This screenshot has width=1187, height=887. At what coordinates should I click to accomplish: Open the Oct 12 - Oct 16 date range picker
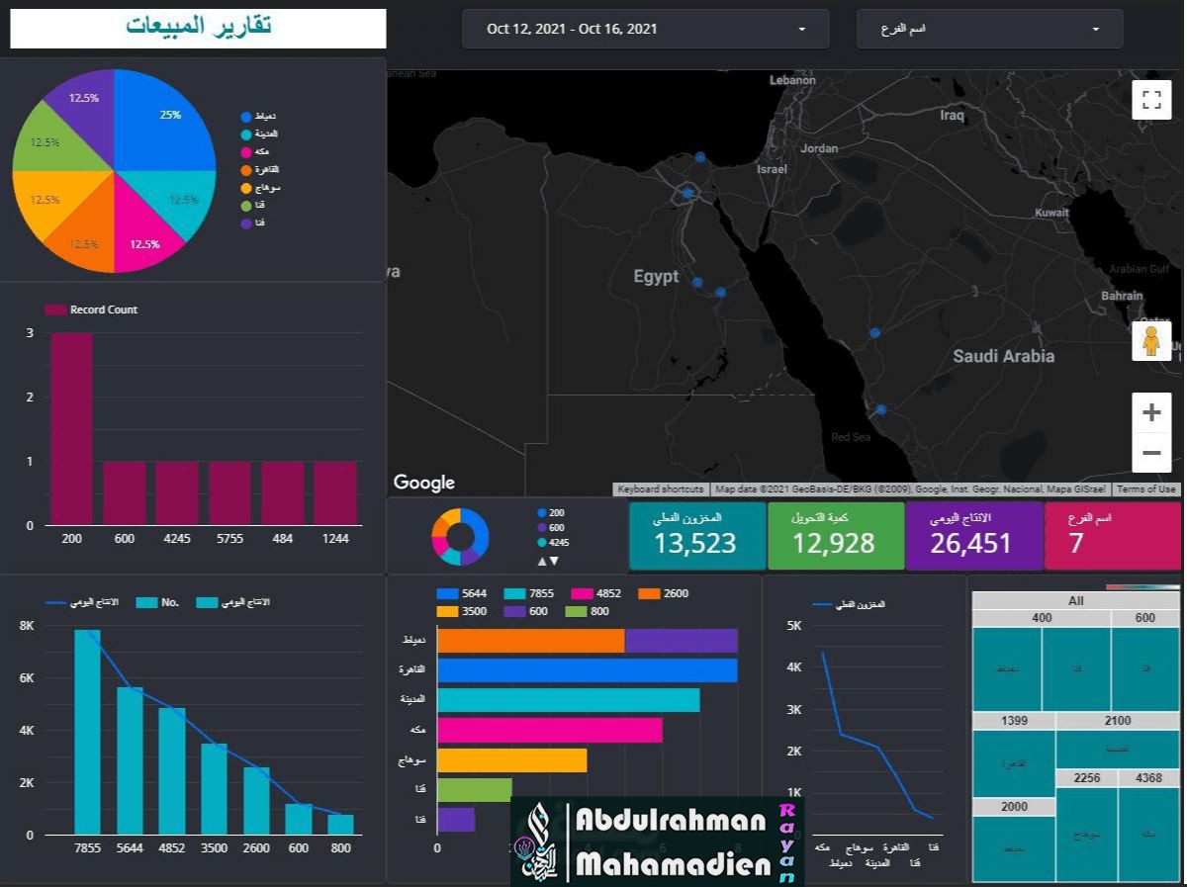[x=645, y=29]
